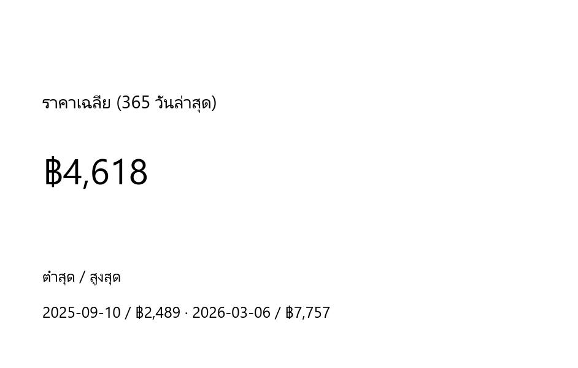The image size is (578, 368).
Task: Click the highest price ฿7,757
Action: (307, 313)
